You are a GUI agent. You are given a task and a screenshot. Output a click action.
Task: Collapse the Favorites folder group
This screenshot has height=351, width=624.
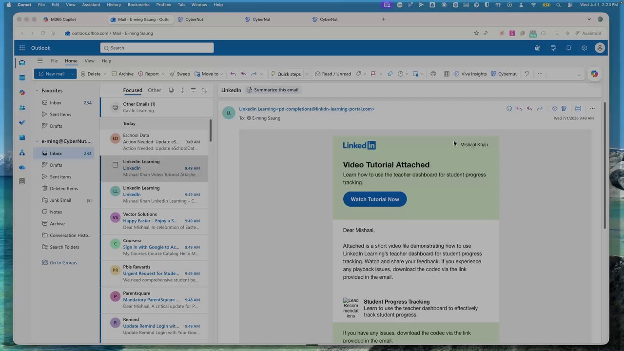click(37, 91)
